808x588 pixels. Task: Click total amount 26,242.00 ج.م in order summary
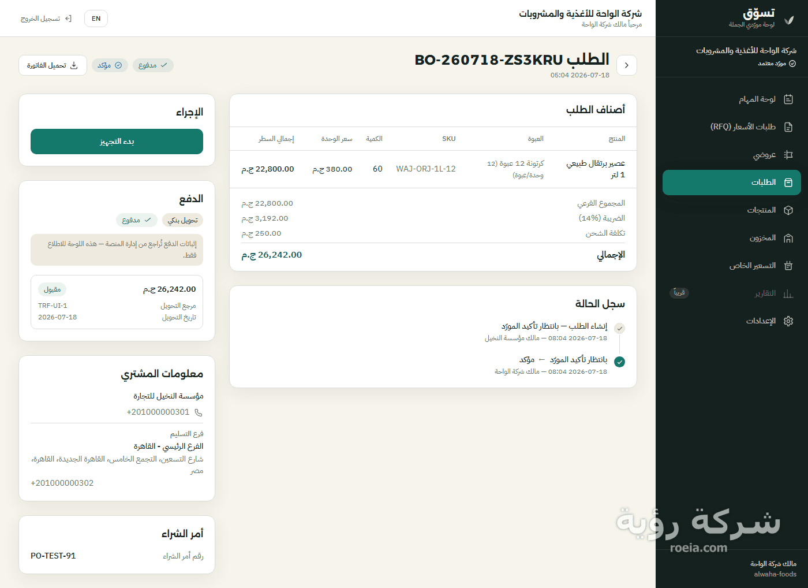pyautogui.click(x=272, y=255)
